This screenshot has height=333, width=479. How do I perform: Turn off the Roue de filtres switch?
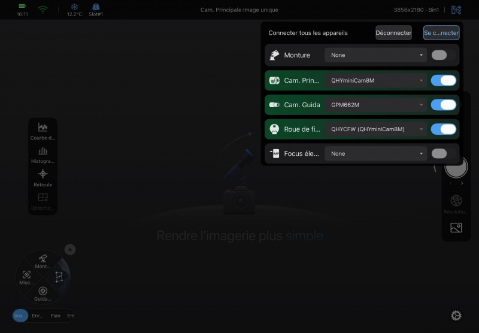(x=443, y=129)
